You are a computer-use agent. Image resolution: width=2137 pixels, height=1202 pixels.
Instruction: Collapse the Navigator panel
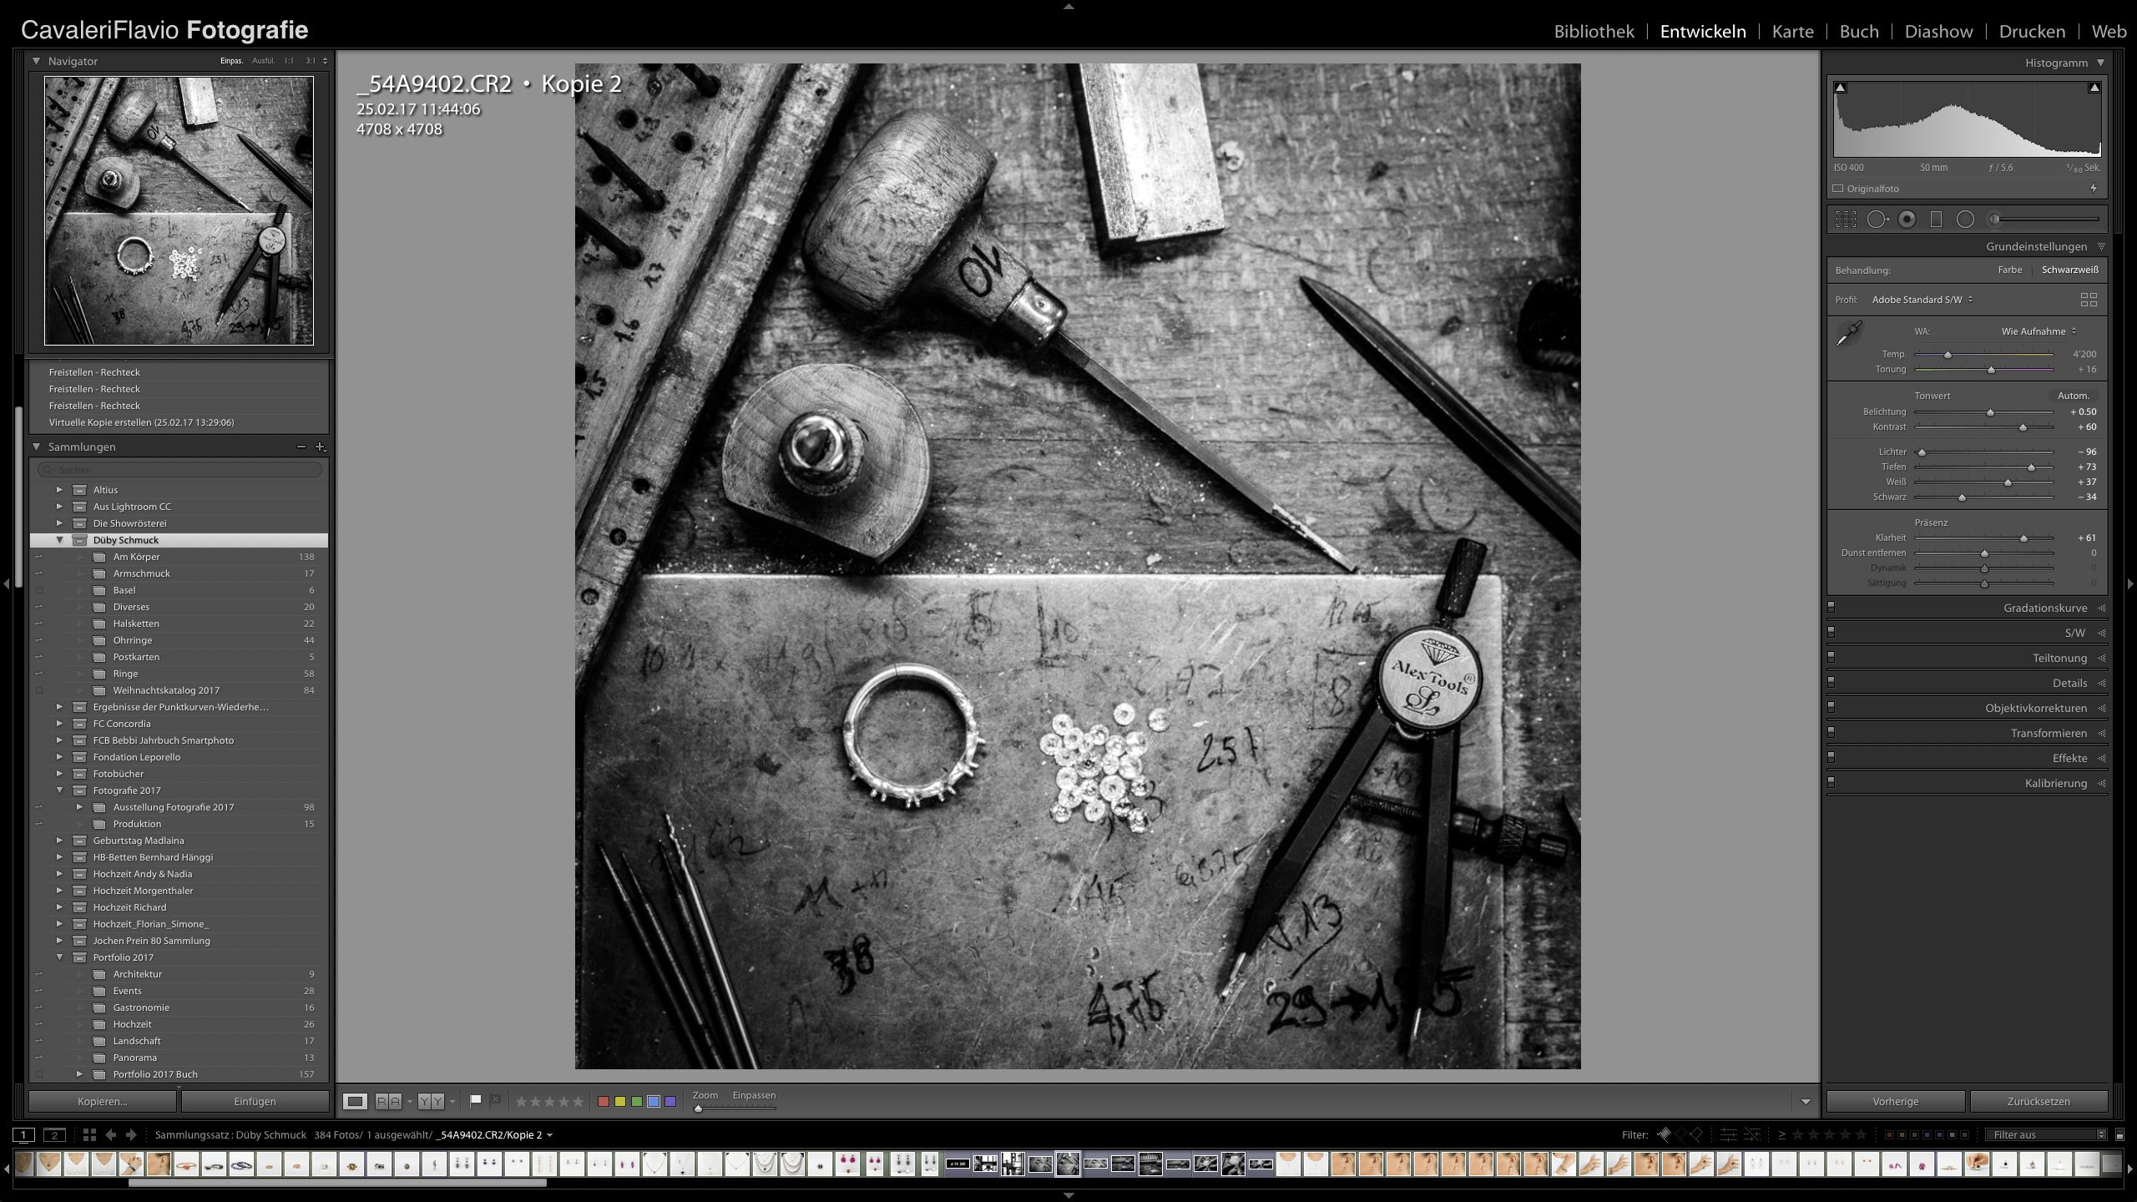36,61
